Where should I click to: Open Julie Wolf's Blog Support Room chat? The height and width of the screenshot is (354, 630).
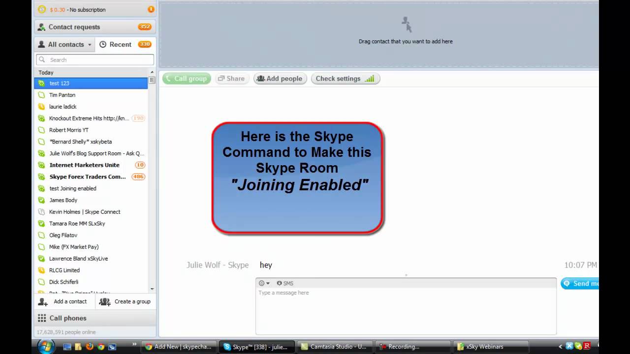(91, 153)
